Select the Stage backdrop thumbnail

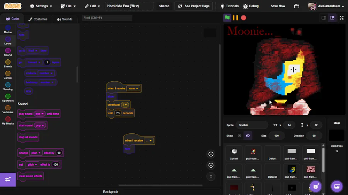(x=337, y=135)
